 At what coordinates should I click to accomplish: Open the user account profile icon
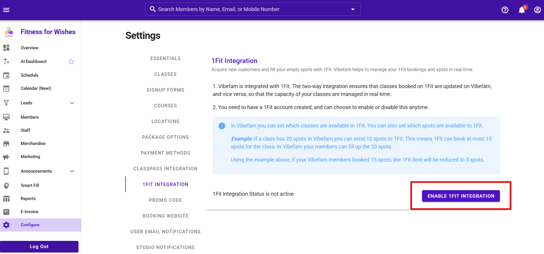pyautogui.click(x=538, y=10)
